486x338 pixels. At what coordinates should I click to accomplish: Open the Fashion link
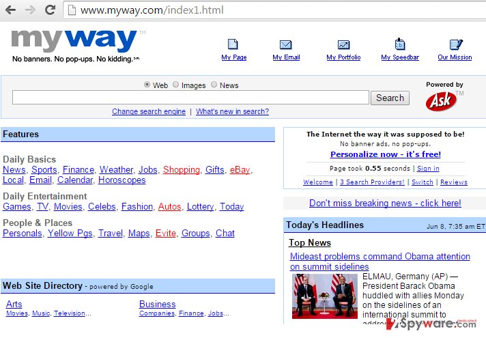click(x=137, y=207)
